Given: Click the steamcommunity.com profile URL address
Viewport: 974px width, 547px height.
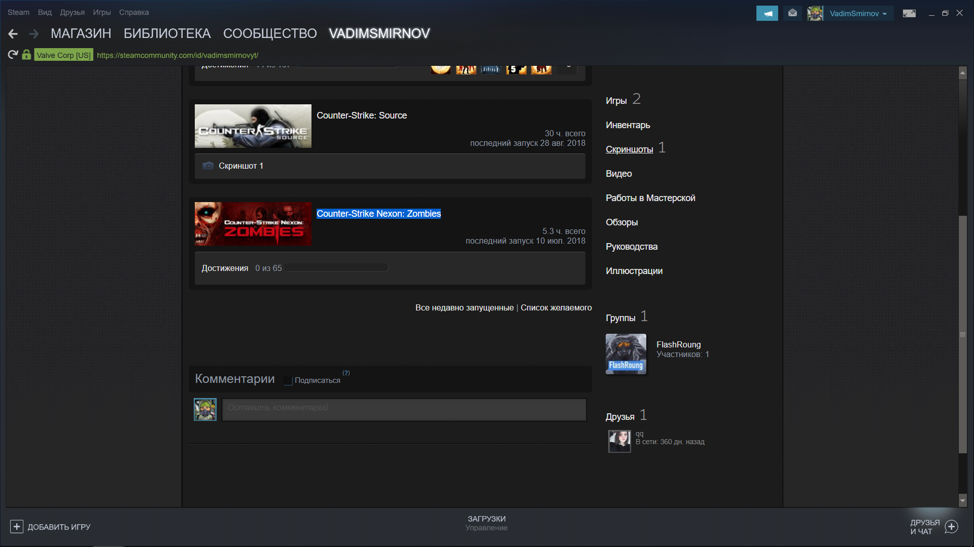Looking at the screenshot, I should 178,55.
